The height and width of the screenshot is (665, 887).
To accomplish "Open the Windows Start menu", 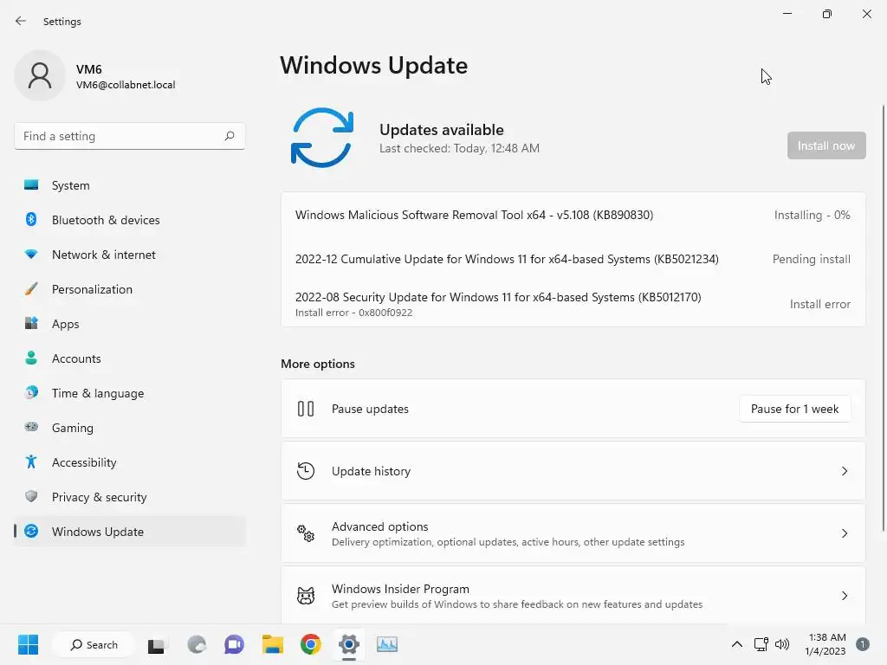I will coord(28,644).
